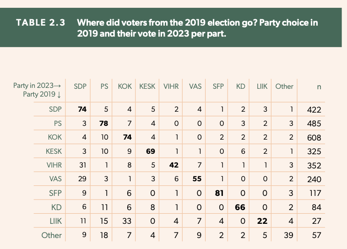
Task: Select the bold 66 KD cell
Action: pos(240,207)
